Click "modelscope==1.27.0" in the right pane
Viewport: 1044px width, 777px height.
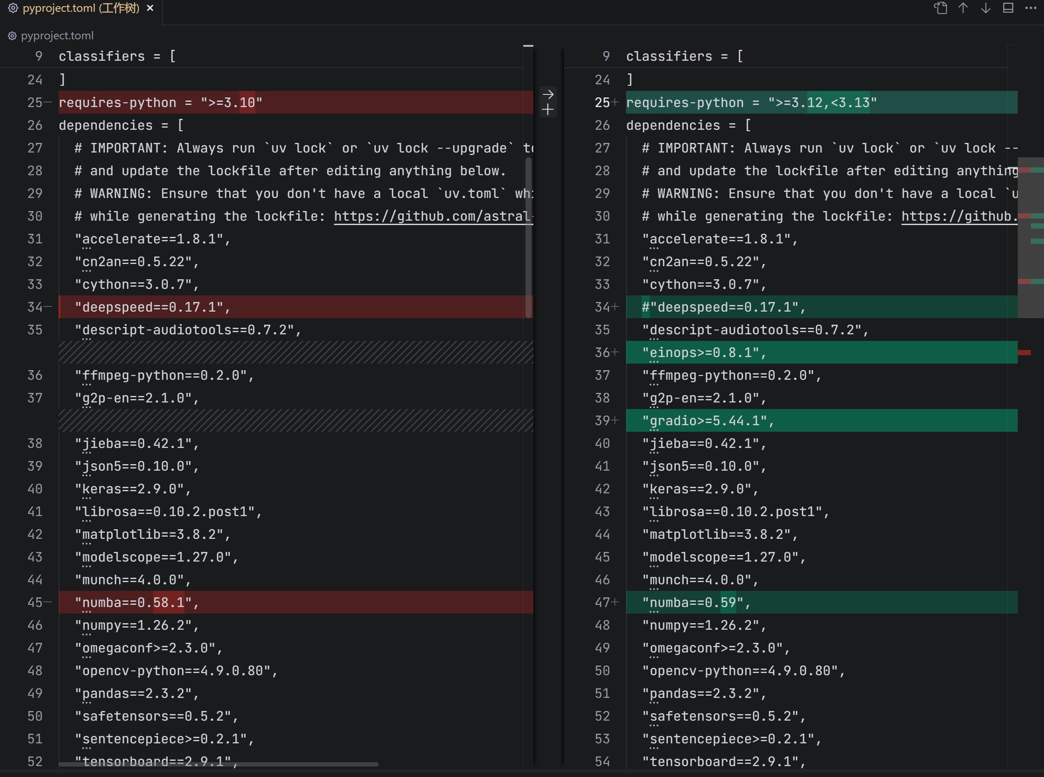724,557
